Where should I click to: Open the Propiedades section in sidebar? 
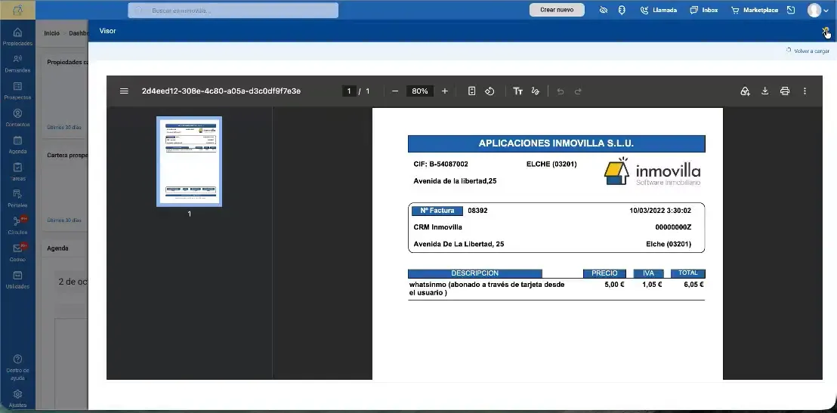(17, 37)
